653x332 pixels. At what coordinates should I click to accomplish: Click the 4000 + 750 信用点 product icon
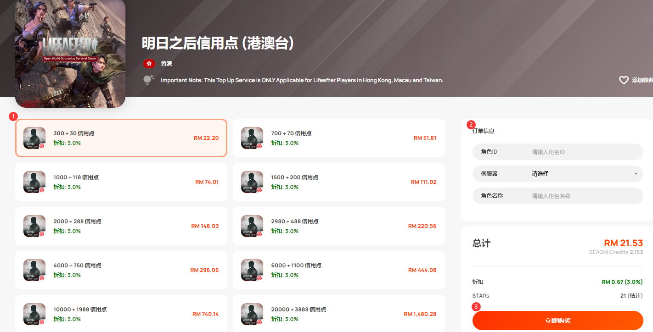pos(34,270)
